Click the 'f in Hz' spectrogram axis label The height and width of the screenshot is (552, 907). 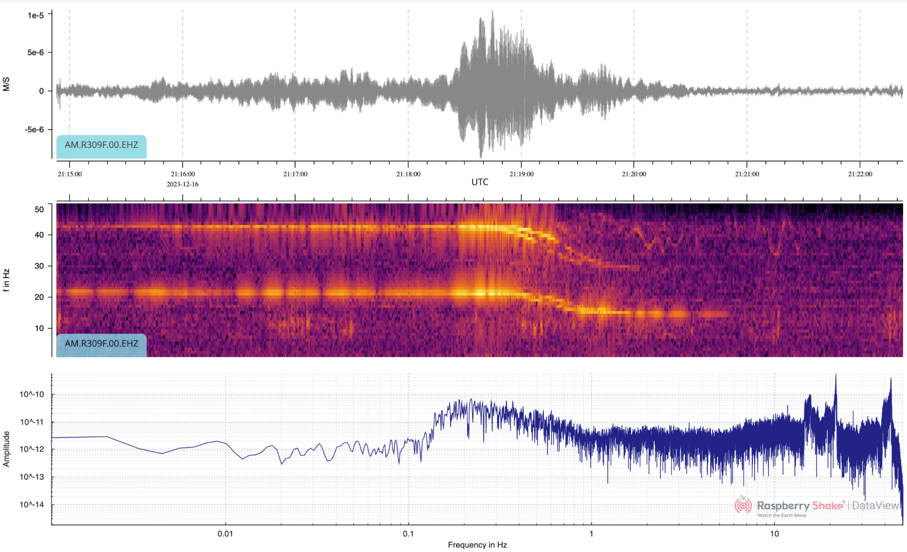(6, 280)
